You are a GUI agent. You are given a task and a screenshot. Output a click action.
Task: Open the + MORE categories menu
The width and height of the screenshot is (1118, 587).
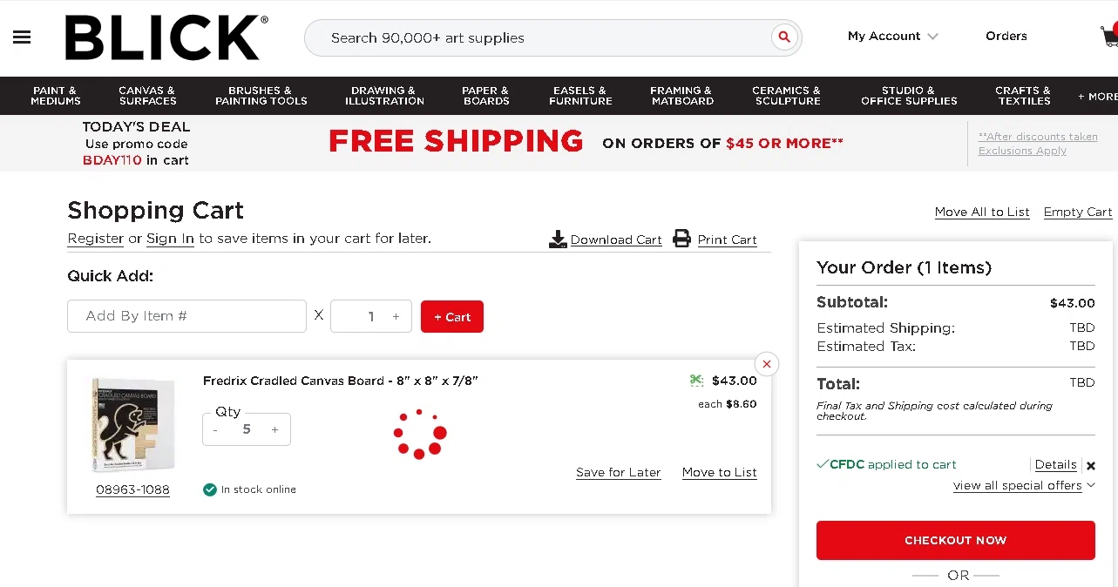point(1097,97)
